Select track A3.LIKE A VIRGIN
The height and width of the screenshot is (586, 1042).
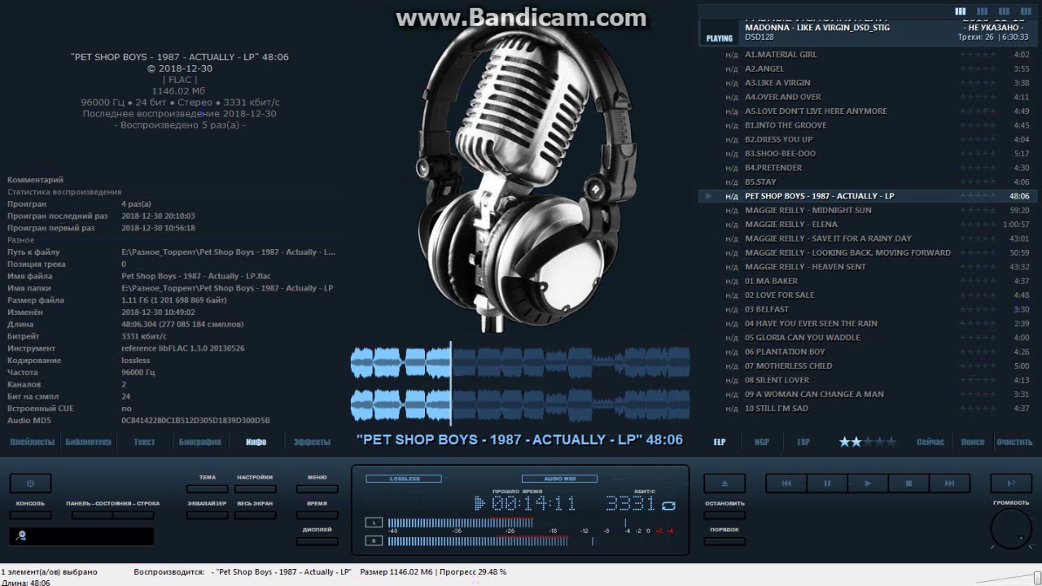coord(866,83)
